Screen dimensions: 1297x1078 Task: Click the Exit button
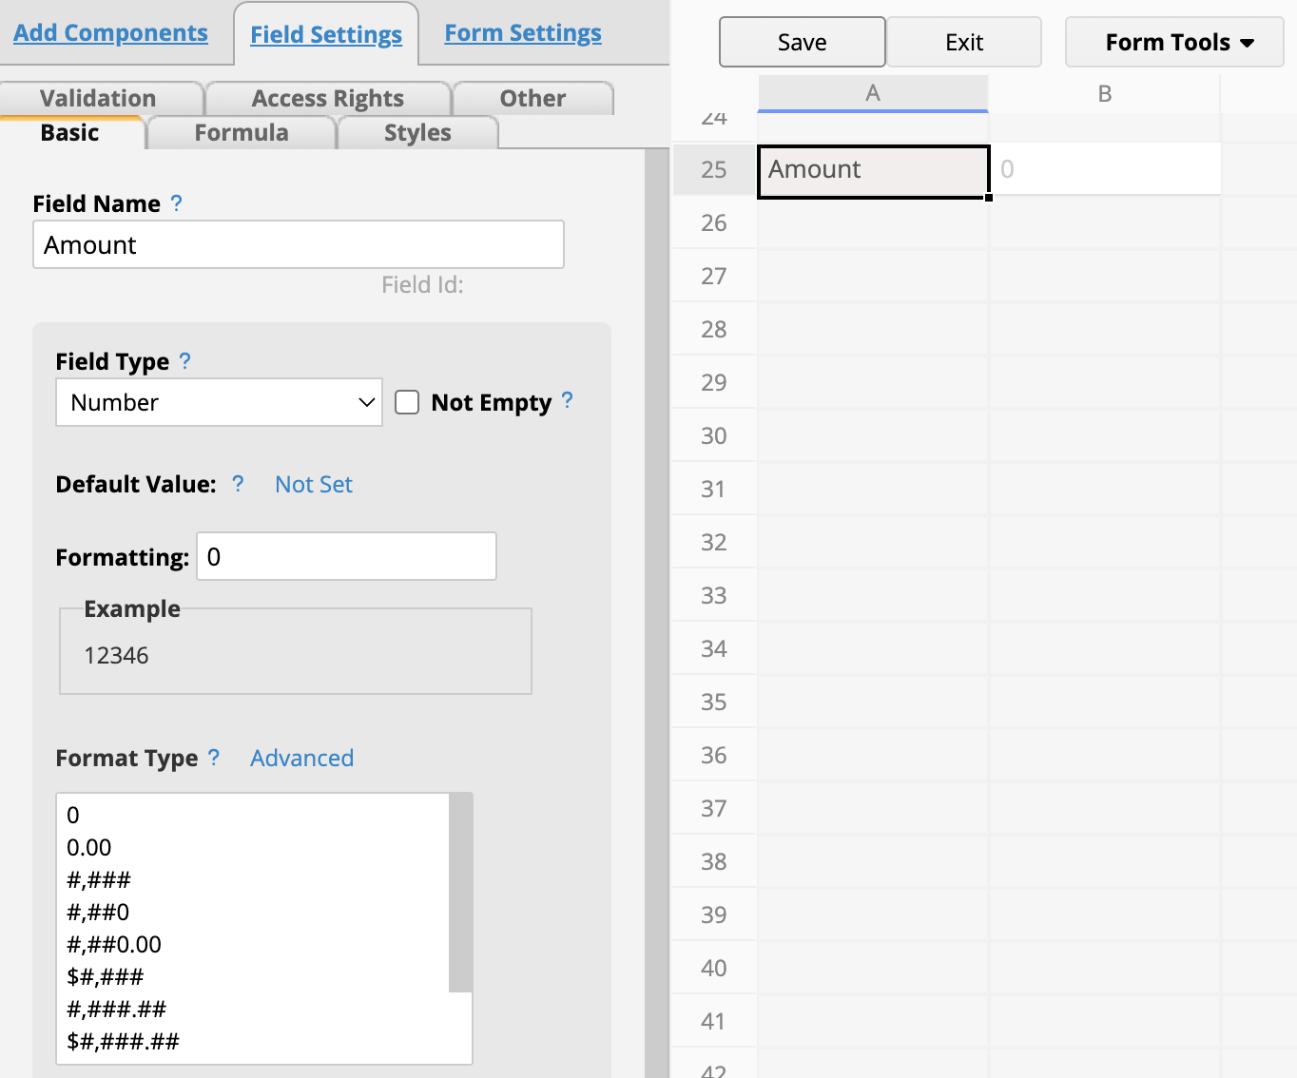click(963, 43)
